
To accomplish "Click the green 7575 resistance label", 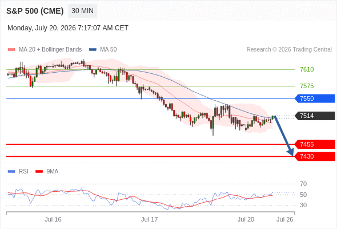I will [307, 86].
